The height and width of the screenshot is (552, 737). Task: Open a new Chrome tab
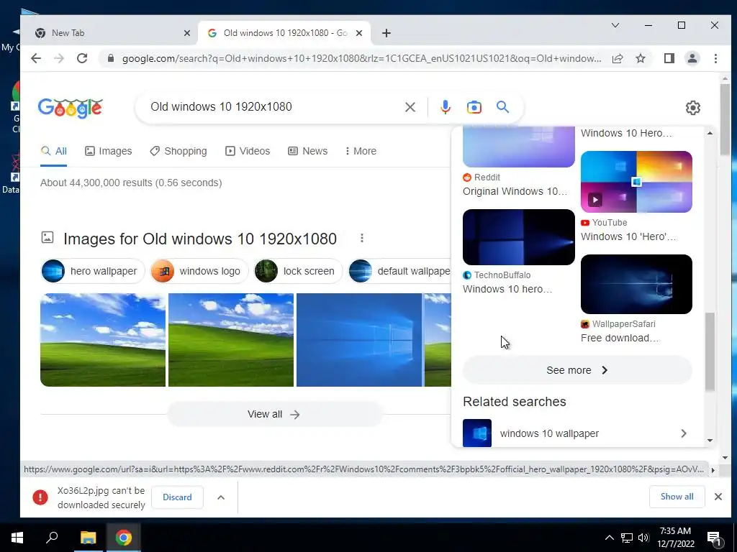[386, 33]
